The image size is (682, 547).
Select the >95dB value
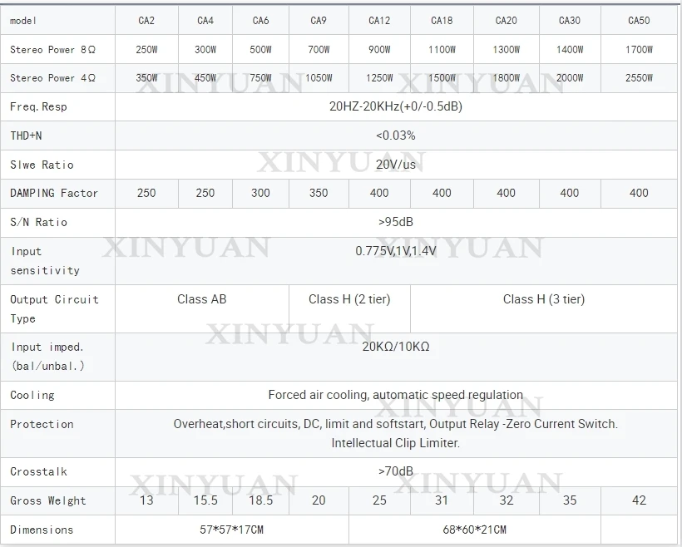395,222
